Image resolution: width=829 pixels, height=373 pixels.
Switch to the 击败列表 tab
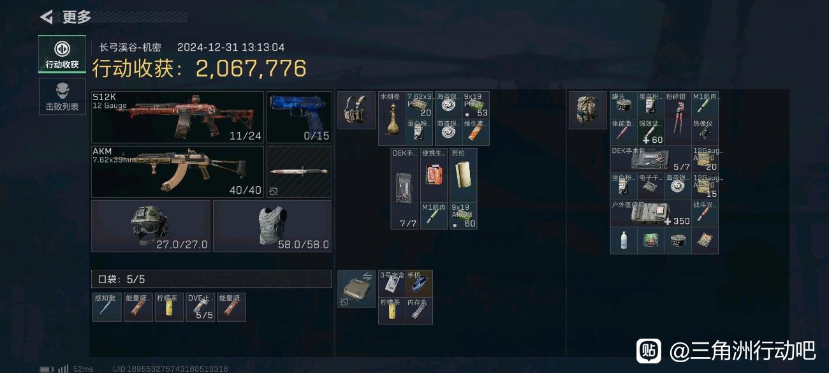pyautogui.click(x=62, y=96)
